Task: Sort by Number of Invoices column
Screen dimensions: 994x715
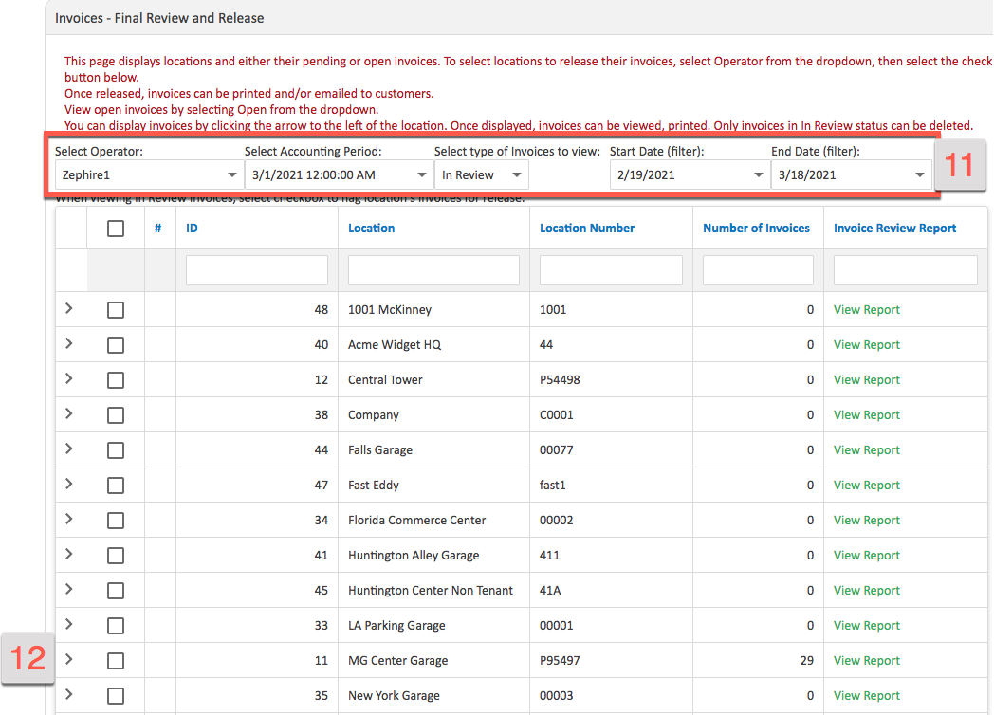Action: (x=757, y=228)
